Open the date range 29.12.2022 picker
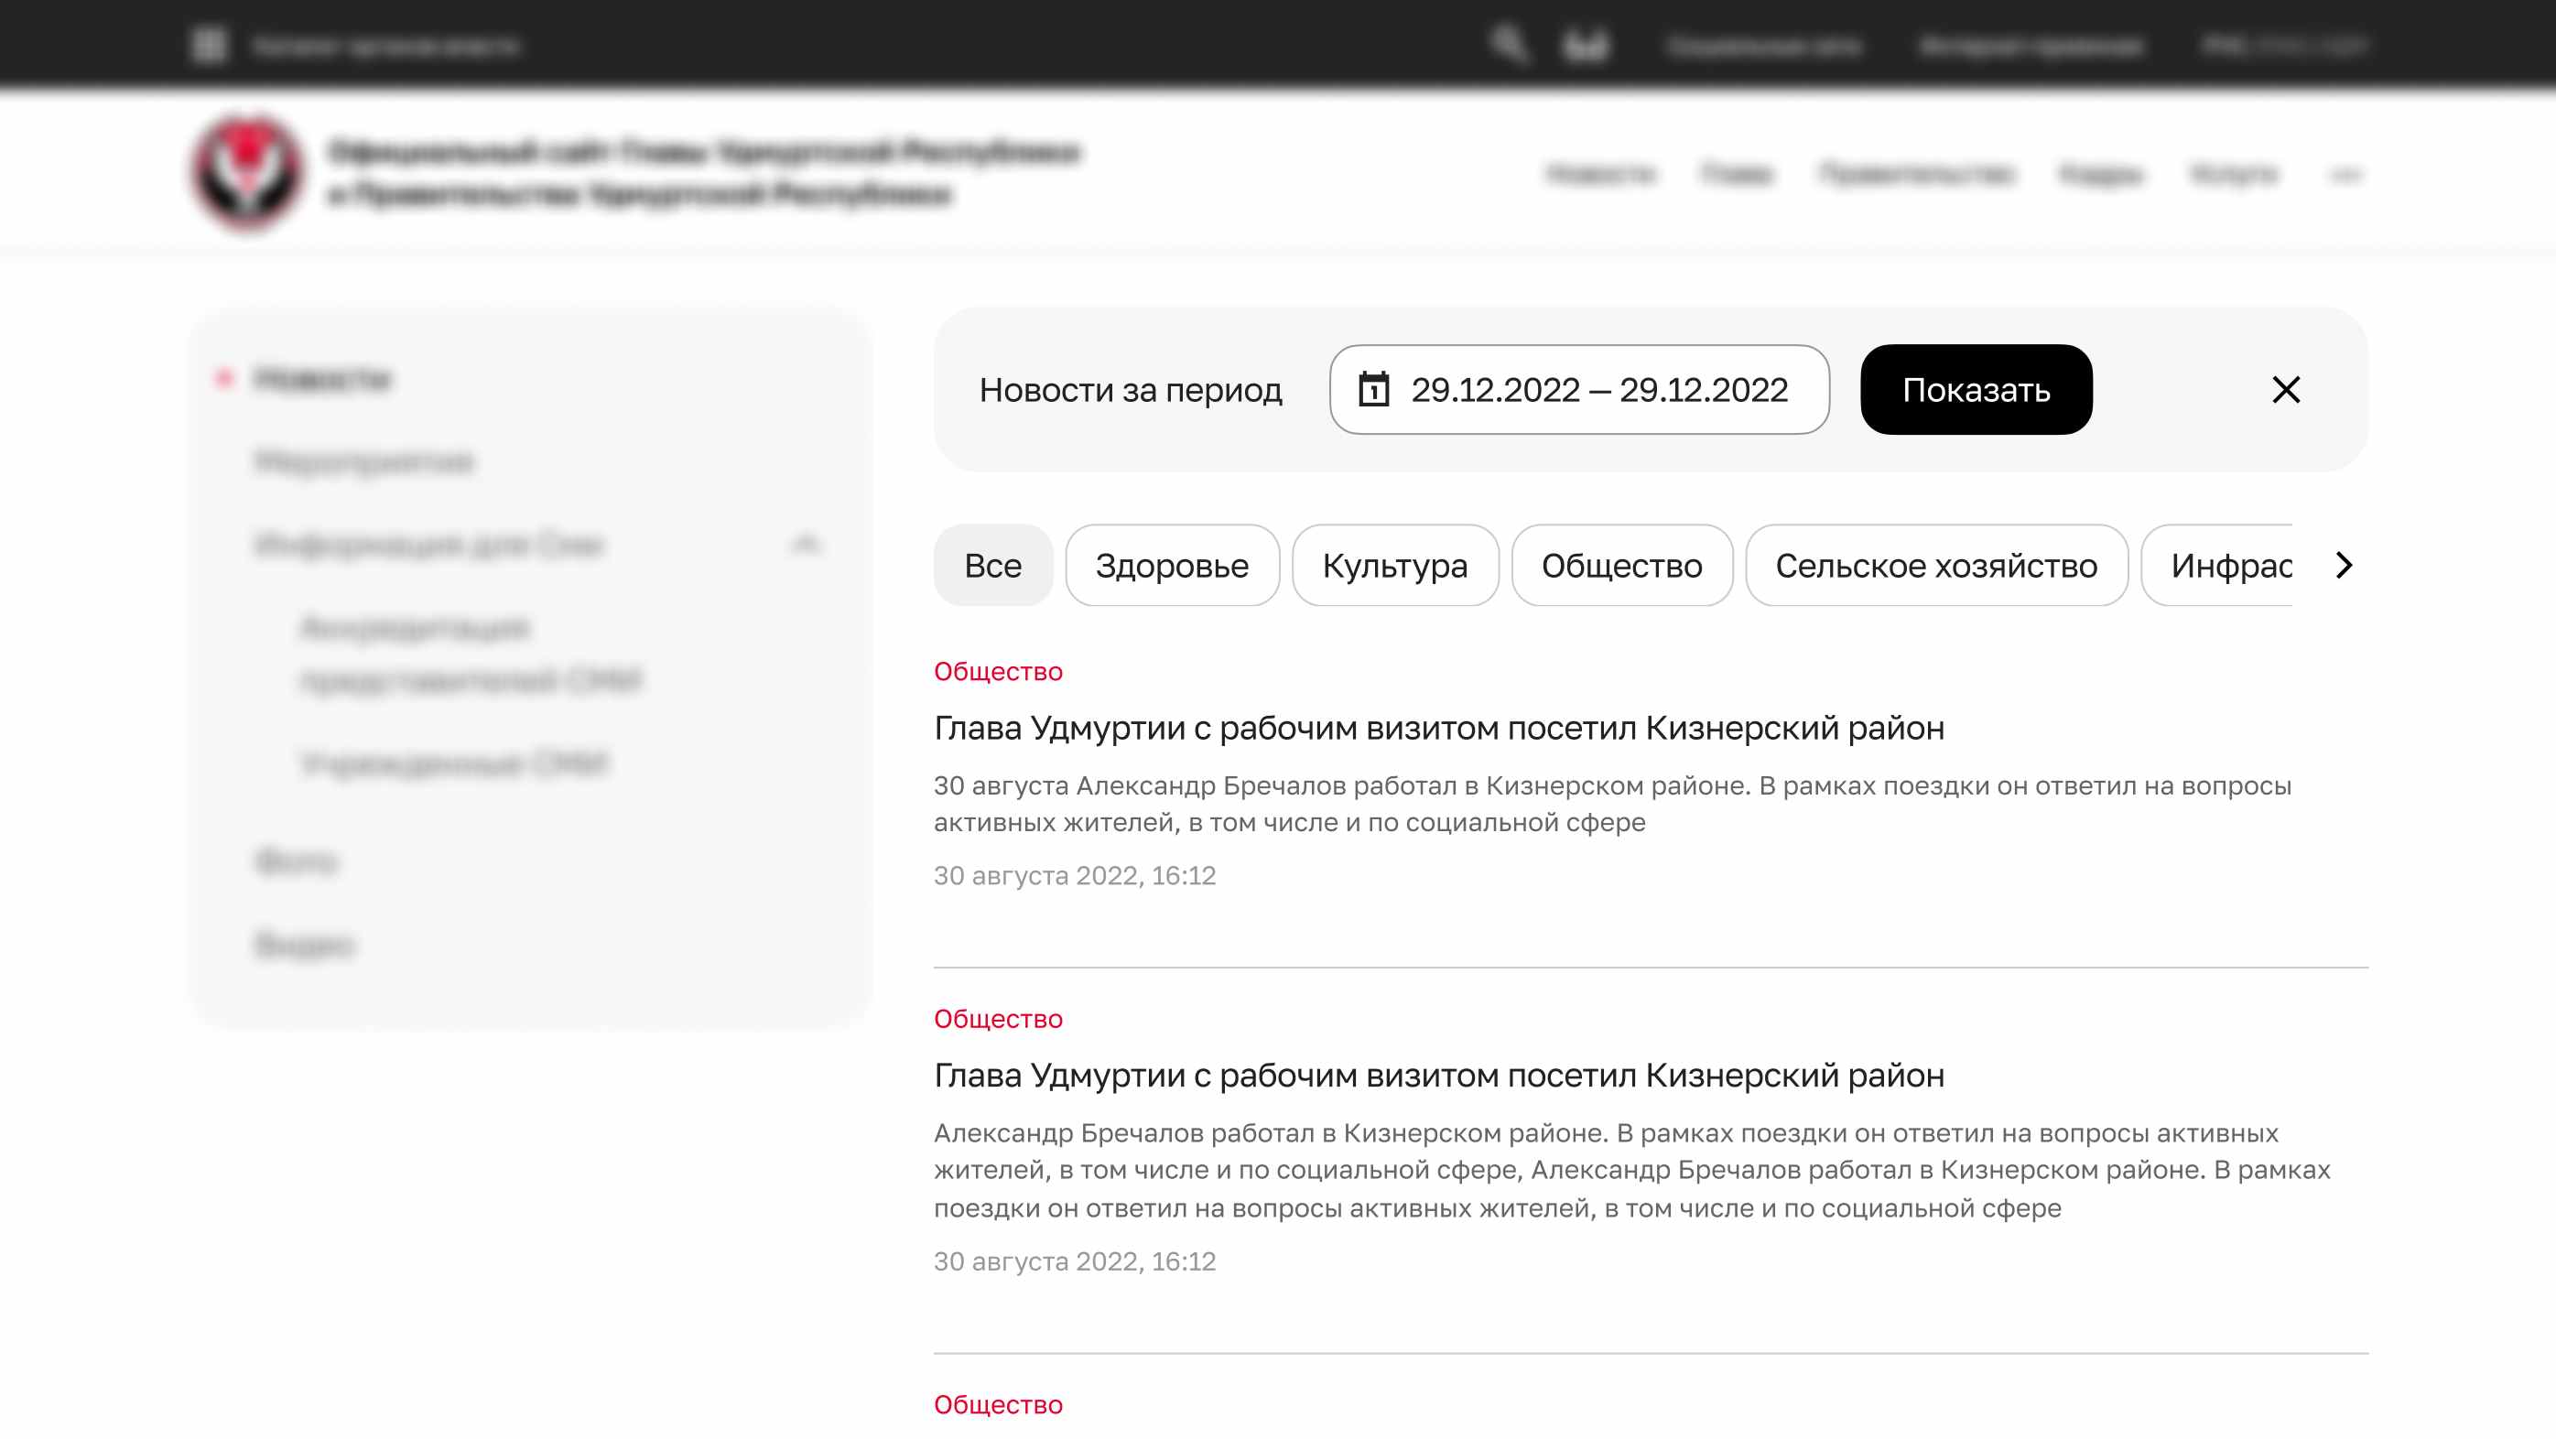This screenshot has width=2556, height=1439. pos(1597,390)
